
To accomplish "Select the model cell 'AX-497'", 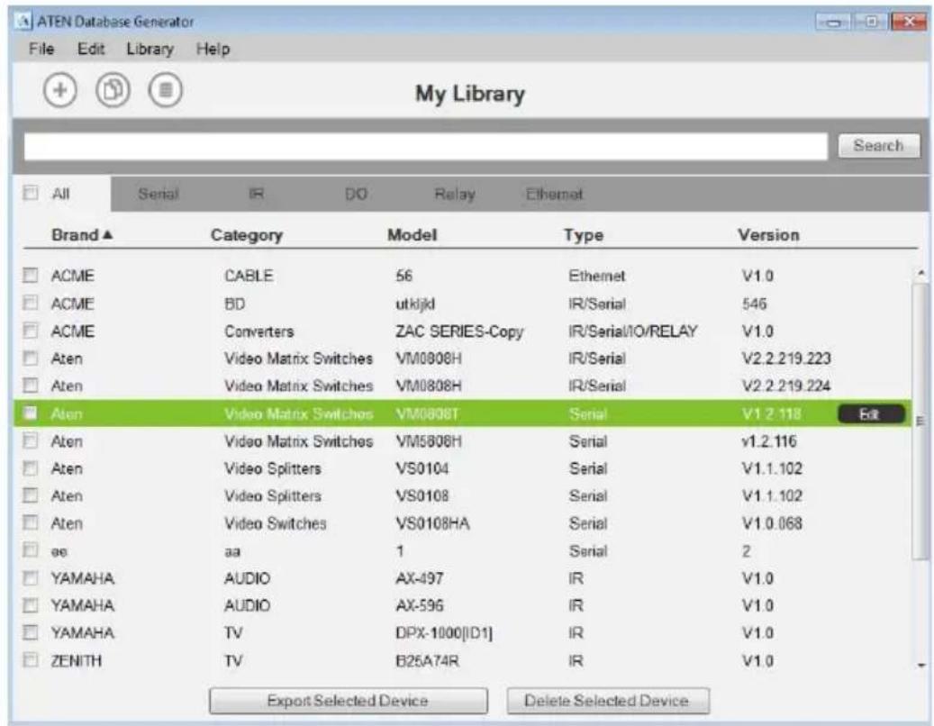I will pos(420,578).
